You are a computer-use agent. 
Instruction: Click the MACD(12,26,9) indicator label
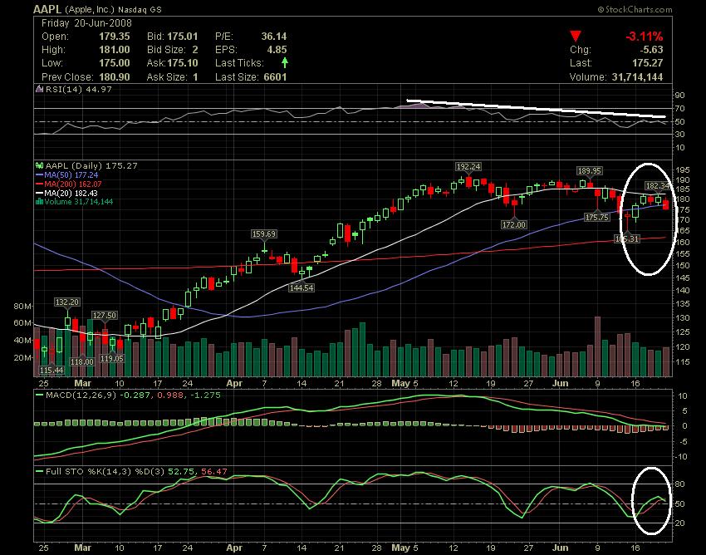[x=81, y=395]
